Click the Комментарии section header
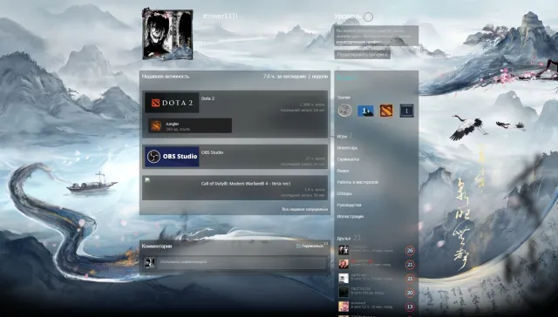 tap(157, 246)
